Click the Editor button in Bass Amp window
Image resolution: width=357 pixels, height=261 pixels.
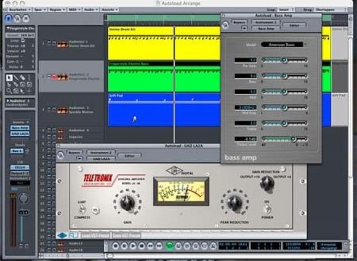tap(294, 25)
